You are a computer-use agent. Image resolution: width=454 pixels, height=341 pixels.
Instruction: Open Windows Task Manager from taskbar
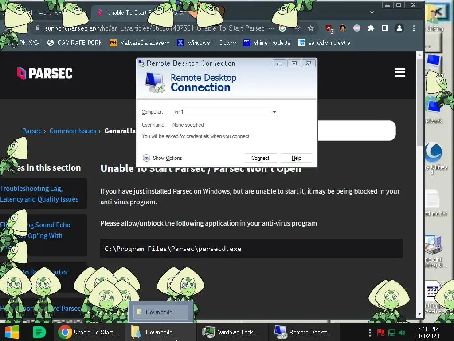231,332
